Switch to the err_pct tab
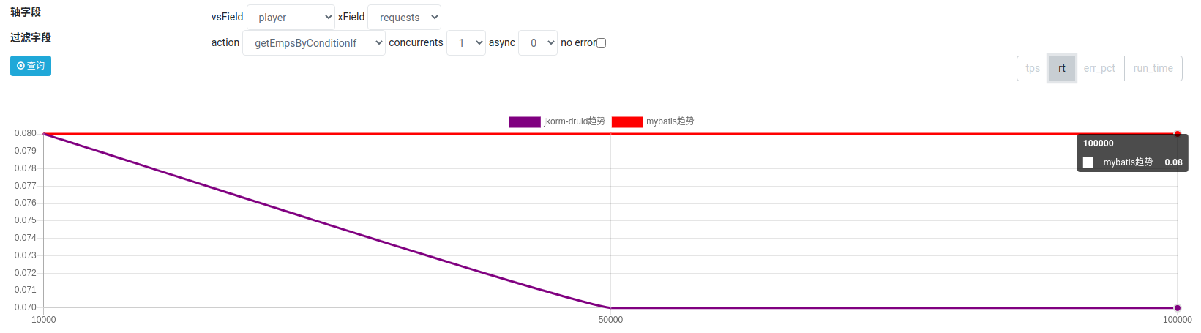This screenshot has width=1201, height=333. [1099, 68]
